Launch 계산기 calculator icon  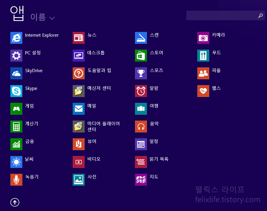click(x=16, y=127)
